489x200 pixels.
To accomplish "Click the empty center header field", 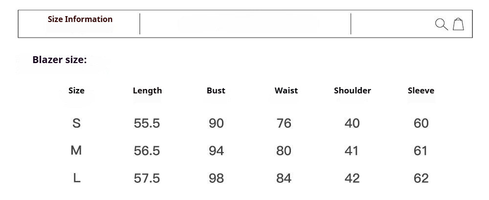I will click(245, 23).
